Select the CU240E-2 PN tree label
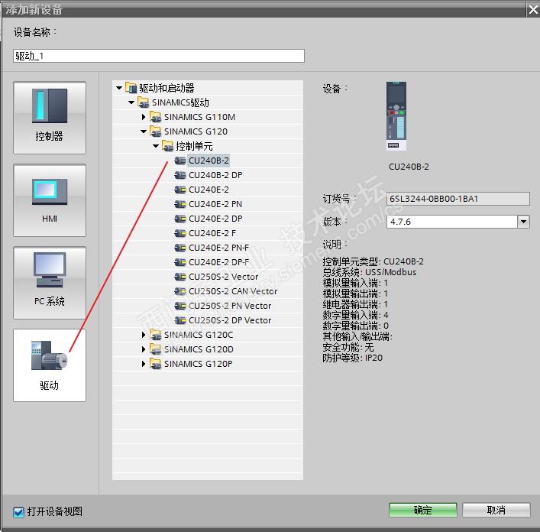The image size is (540, 532). click(215, 204)
